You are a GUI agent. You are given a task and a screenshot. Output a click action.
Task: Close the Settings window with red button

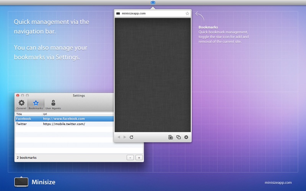coord(18,95)
